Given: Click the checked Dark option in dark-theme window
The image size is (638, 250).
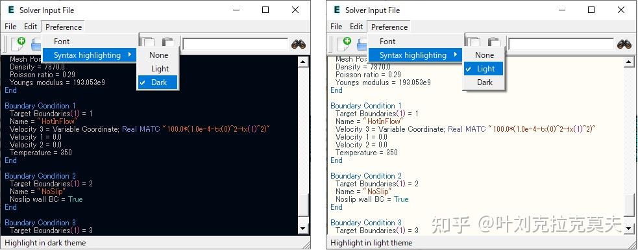Looking at the screenshot, I should (158, 82).
